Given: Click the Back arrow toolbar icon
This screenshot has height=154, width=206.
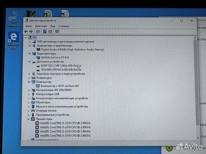Looking at the screenshot, I should [26, 31].
